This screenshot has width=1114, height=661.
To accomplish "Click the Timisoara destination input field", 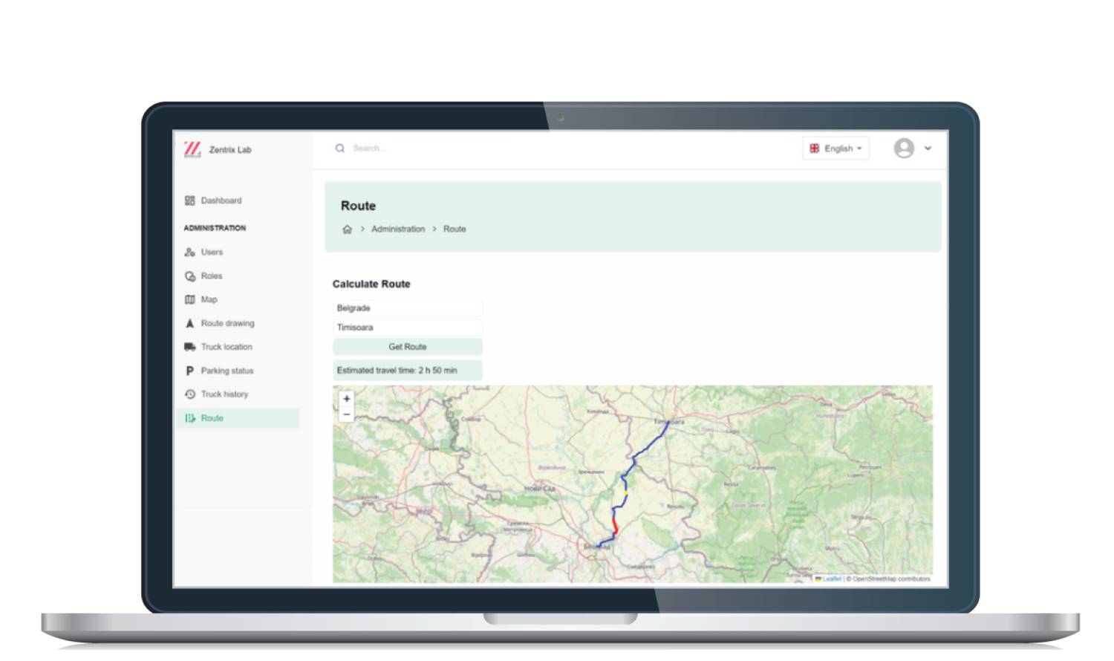I will tap(408, 328).
